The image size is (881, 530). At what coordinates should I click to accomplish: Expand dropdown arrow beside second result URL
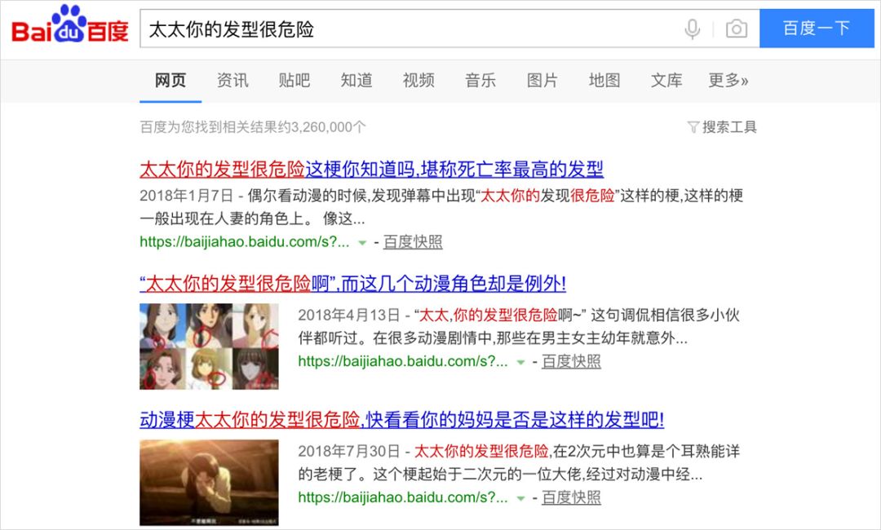[x=520, y=363]
